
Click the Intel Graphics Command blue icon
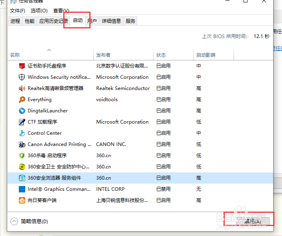pos(22,189)
